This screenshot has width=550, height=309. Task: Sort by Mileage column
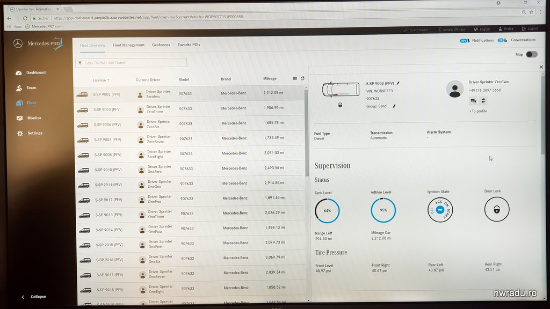click(x=270, y=78)
